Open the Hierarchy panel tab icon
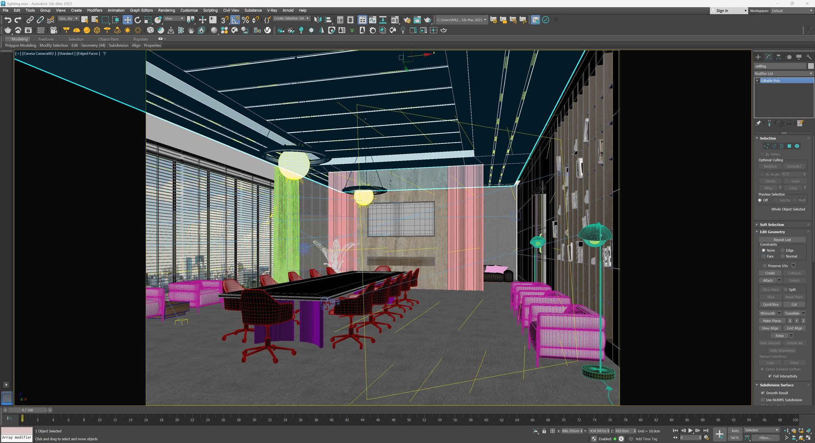Image resolution: width=815 pixels, height=443 pixels. point(778,57)
